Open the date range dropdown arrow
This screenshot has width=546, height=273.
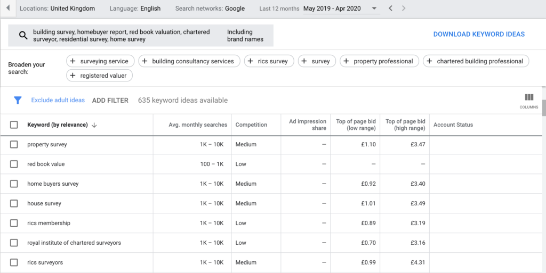[x=374, y=9]
